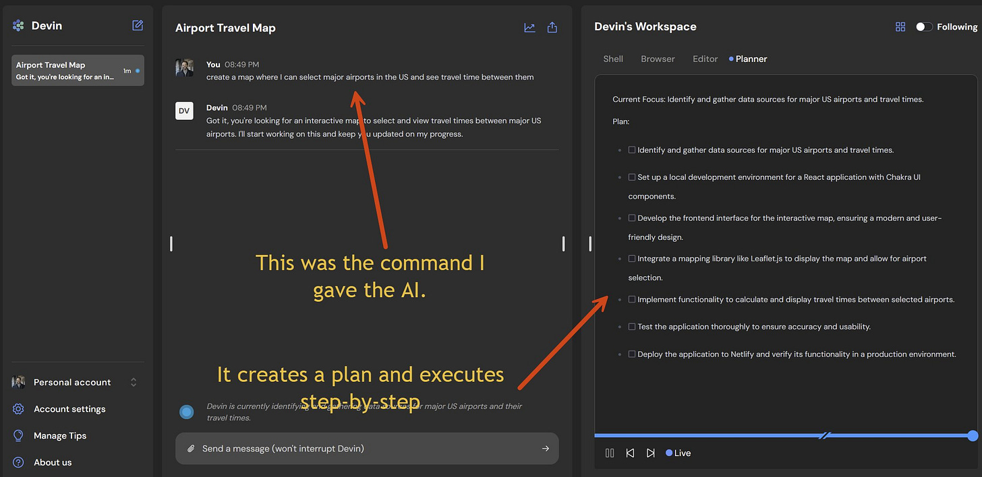982x477 pixels.
Task: Click the 'Devin' sender name in chat
Action: (x=217, y=108)
